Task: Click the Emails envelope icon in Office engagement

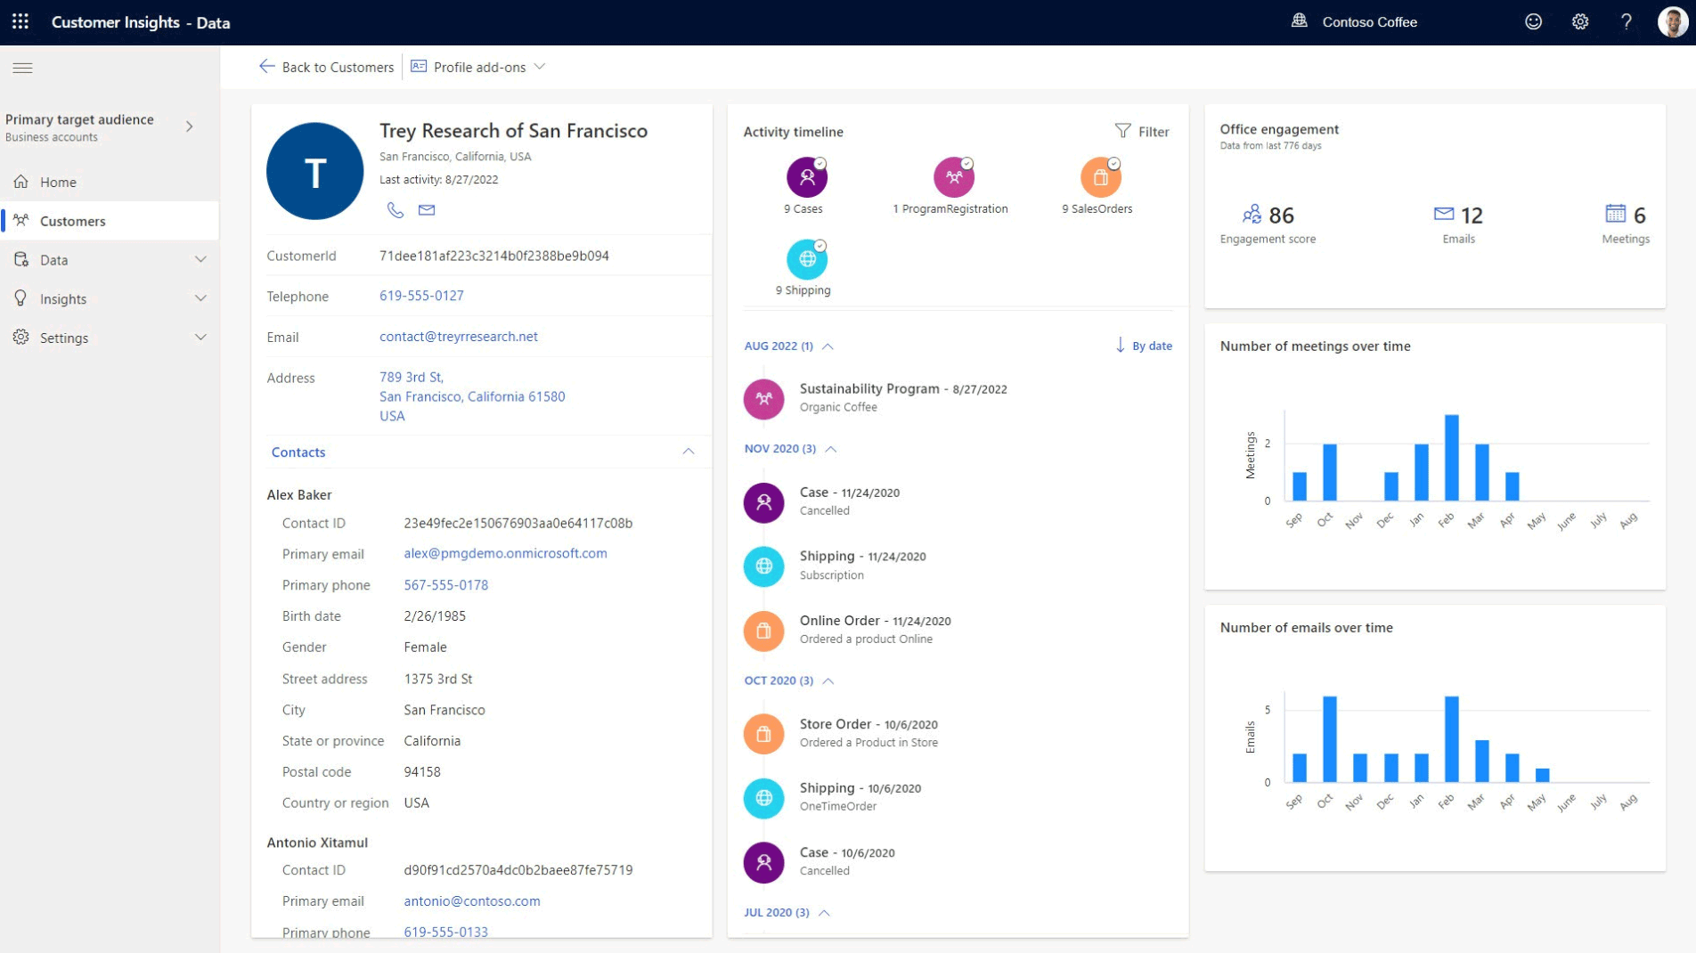Action: point(1444,214)
